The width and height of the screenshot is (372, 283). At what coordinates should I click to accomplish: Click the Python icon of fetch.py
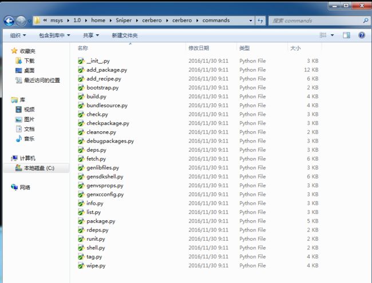[x=81, y=159]
